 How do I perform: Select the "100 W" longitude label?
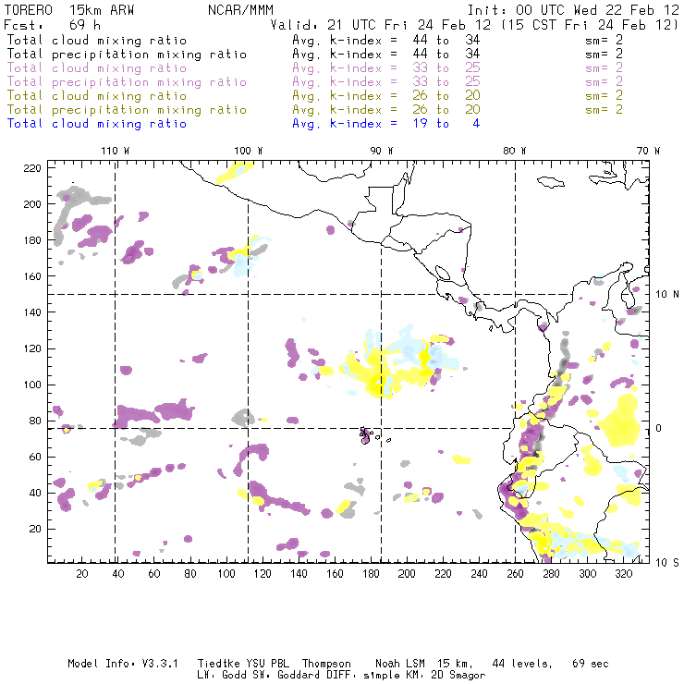coord(249,151)
